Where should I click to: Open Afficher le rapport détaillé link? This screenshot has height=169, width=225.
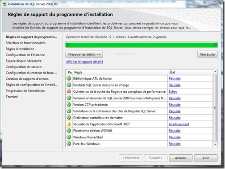(x=84, y=62)
